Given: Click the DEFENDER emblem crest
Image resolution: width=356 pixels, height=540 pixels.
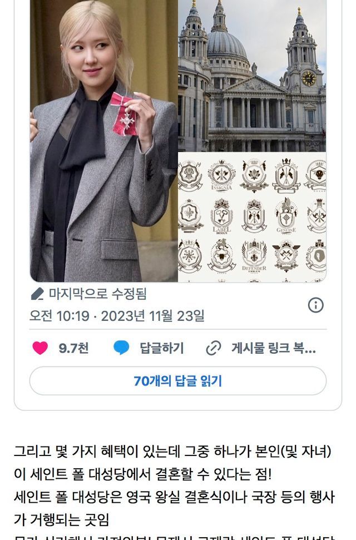Looking at the screenshot, I should [x=254, y=256].
